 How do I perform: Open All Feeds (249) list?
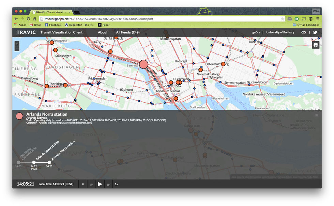[x=127, y=32]
